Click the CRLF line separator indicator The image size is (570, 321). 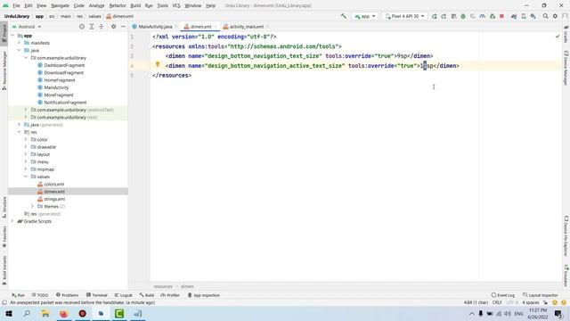(x=497, y=302)
